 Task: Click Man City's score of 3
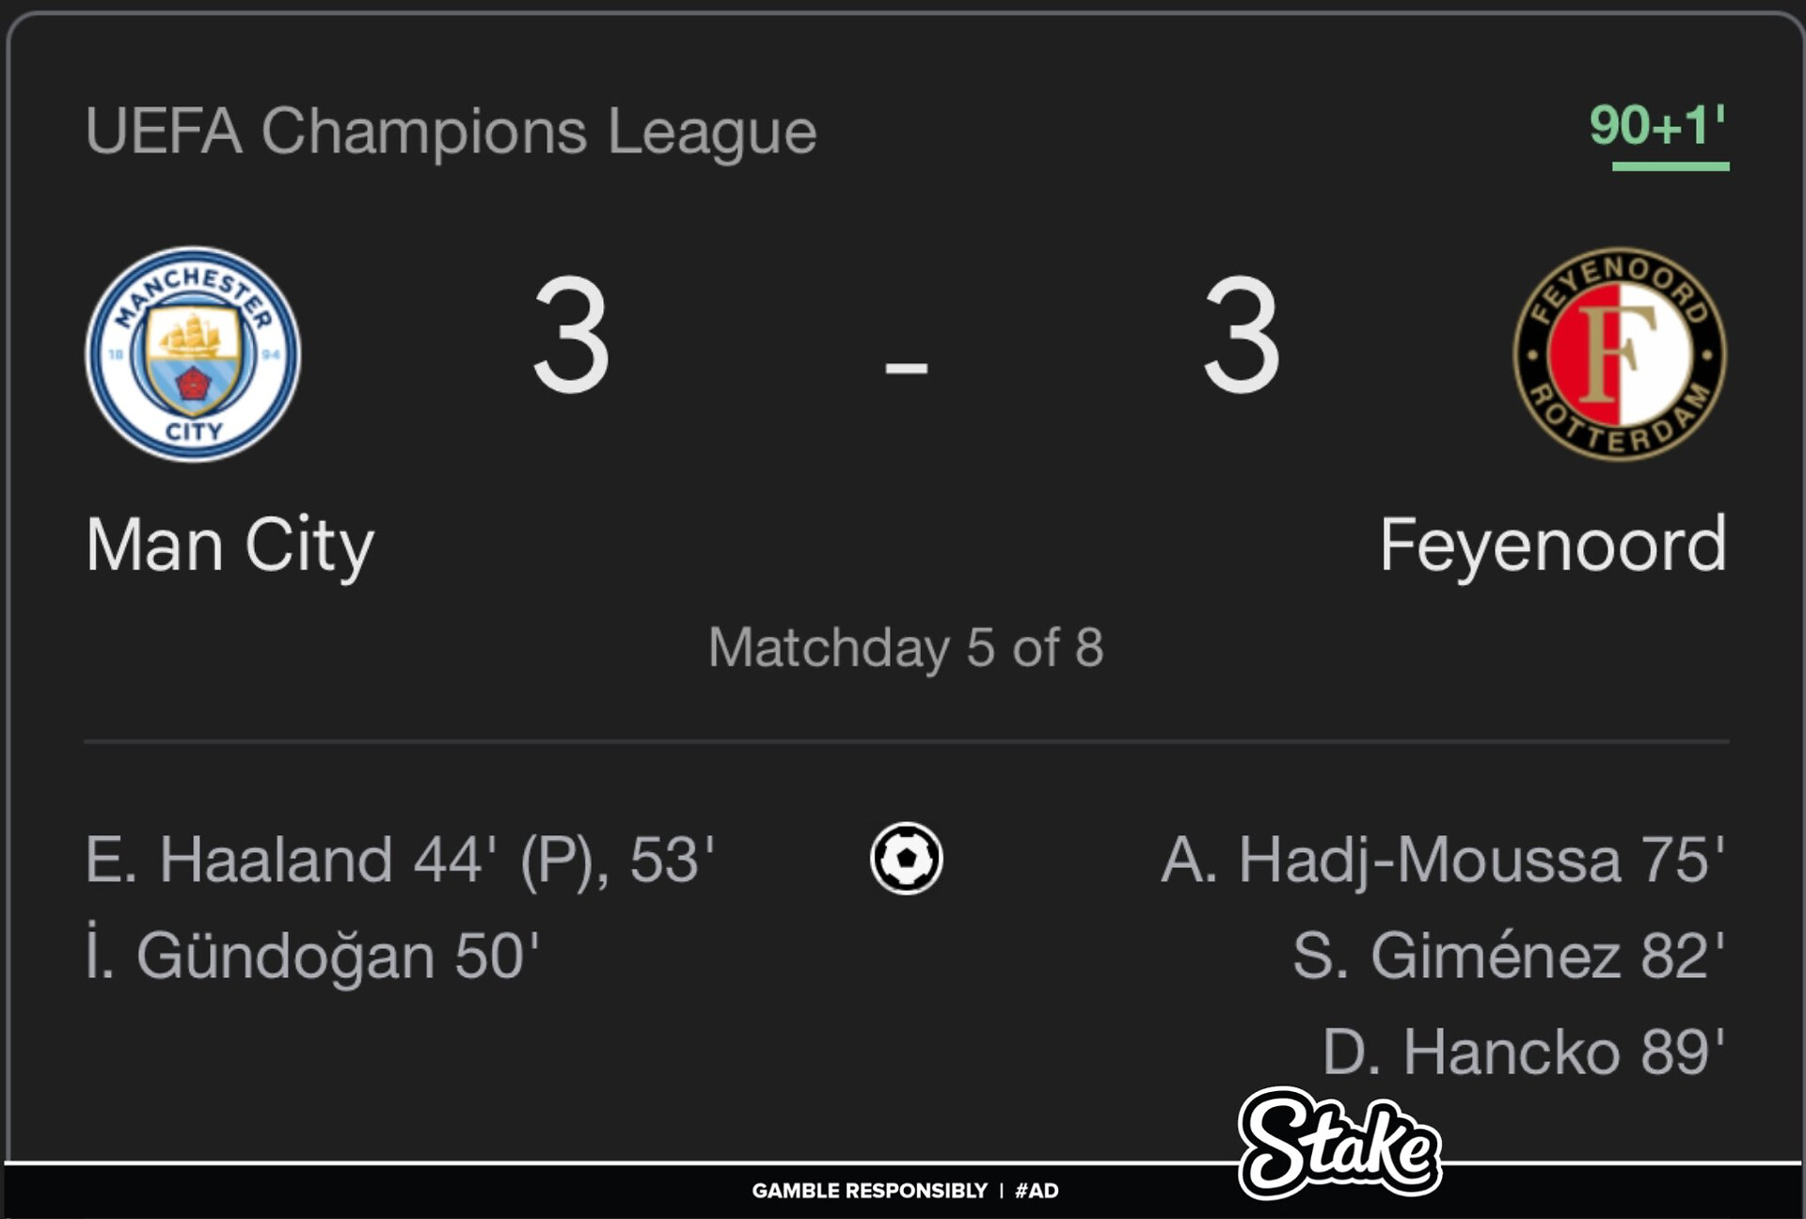571,336
